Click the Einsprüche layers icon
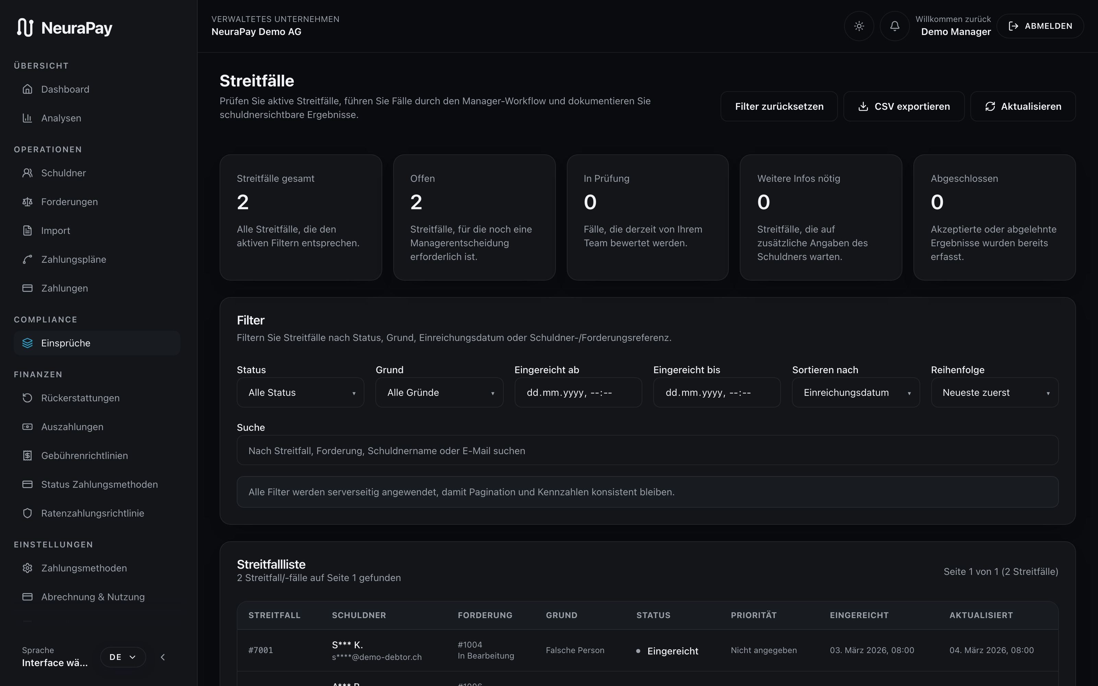The height and width of the screenshot is (686, 1098). coord(28,343)
